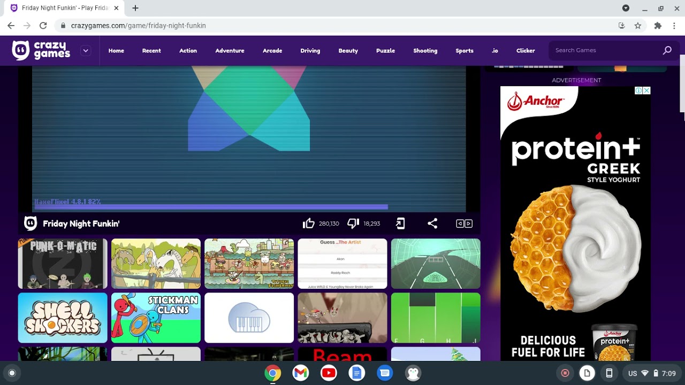Select the Arcade category
The image size is (685, 385).
pyautogui.click(x=272, y=51)
